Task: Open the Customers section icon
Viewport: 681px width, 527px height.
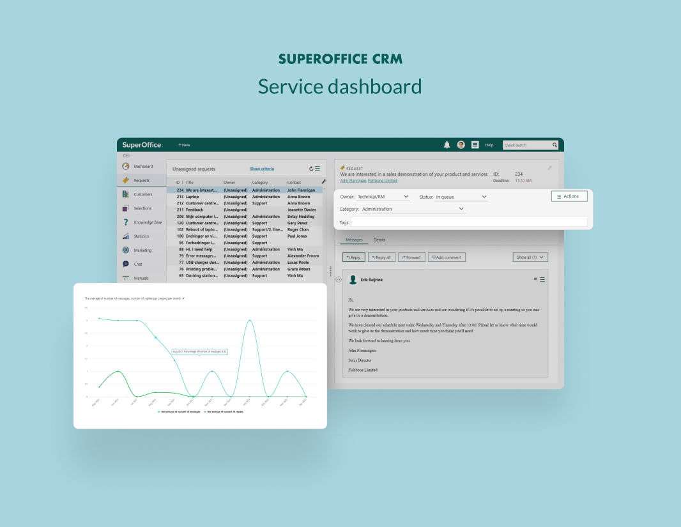Action: point(125,194)
